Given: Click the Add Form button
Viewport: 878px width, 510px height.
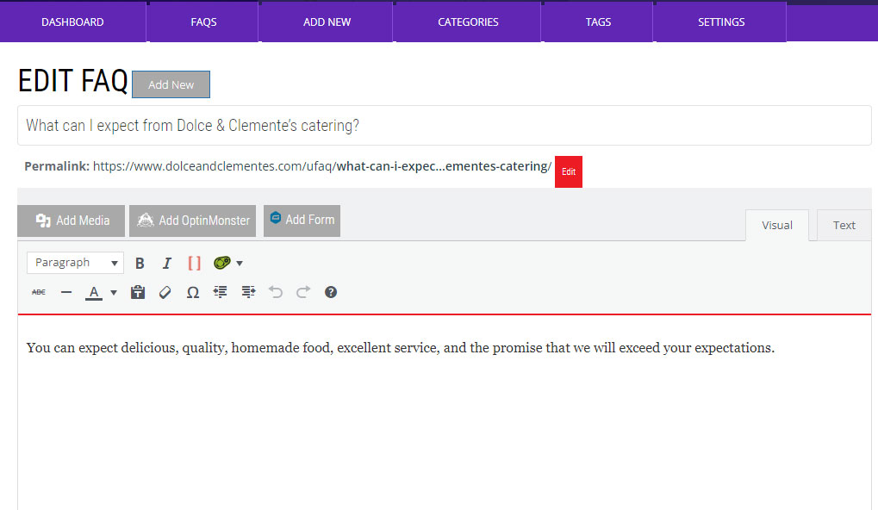Looking at the screenshot, I should (302, 221).
